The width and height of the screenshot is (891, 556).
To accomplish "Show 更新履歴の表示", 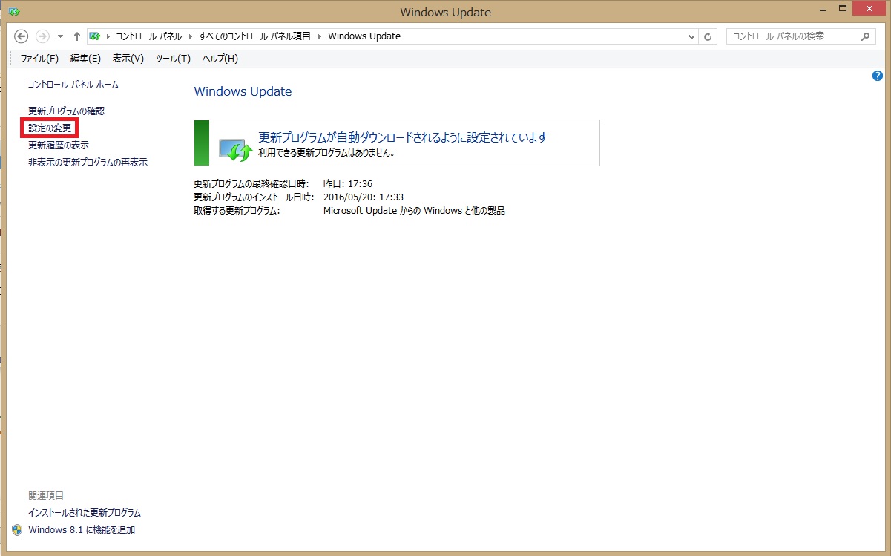I will pyautogui.click(x=58, y=145).
